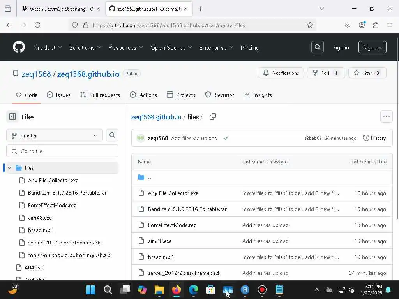The height and width of the screenshot is (299, 399).
Task: Expand the Open Source menu
Action: tap(171, 47)
